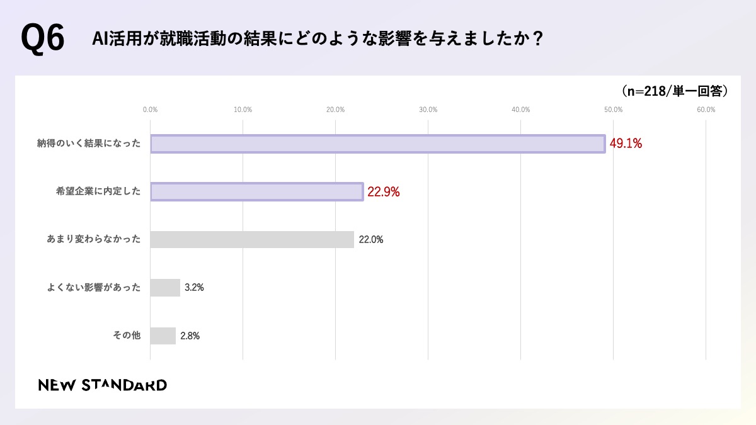Select the red 22.9% value label

(384, 192)
